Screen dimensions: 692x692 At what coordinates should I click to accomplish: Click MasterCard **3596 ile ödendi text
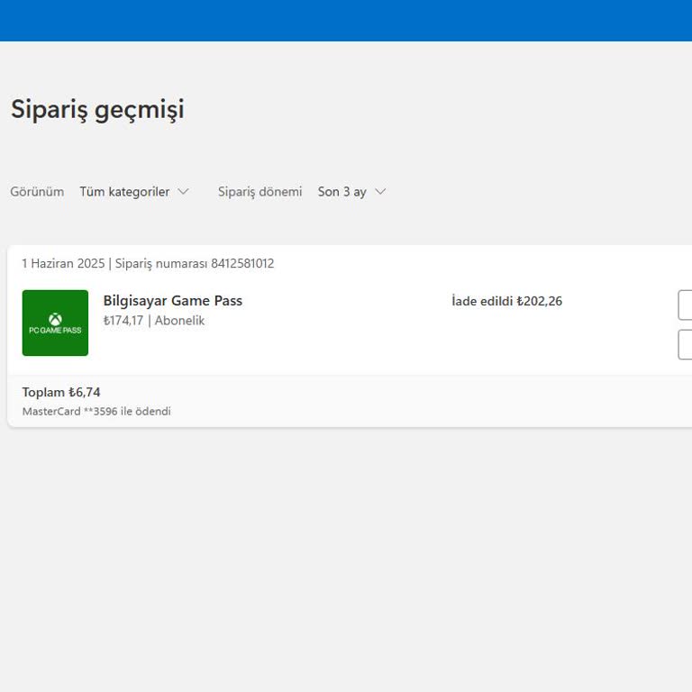pyautogui.click(x=96, y=411)
